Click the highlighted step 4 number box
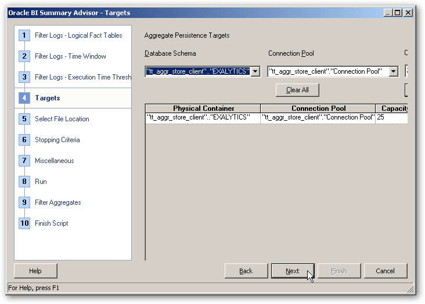The width and height of the screenshot is (425, 304). pos(24,98)
